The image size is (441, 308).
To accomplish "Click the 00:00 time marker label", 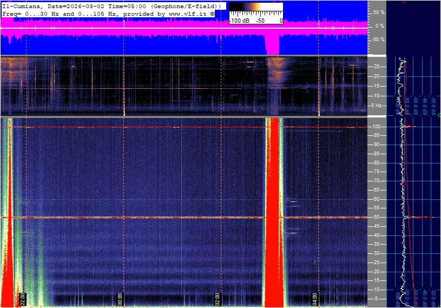I will click(x=120, y=299).
